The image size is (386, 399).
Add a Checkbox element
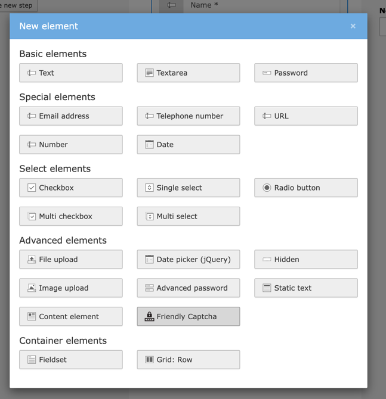pos(70,188)
